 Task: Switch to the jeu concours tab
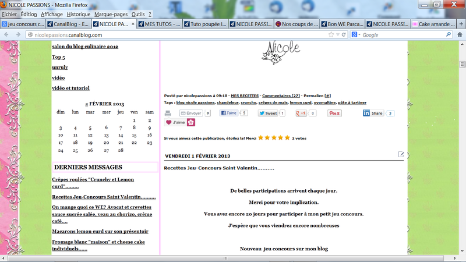(x=23, y=24)
